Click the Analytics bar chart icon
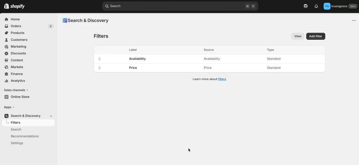 [x=6, y=81]
